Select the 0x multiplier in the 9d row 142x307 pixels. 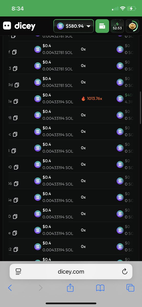click(x=83, y=82)
